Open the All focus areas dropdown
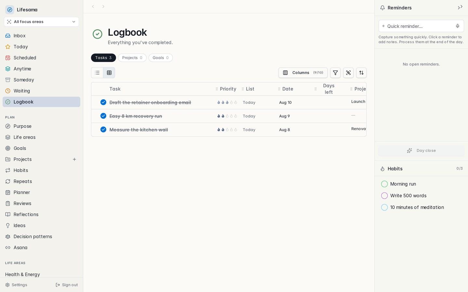Image resolution: width=468 pixels, height=292 pixels. (41, 22)
